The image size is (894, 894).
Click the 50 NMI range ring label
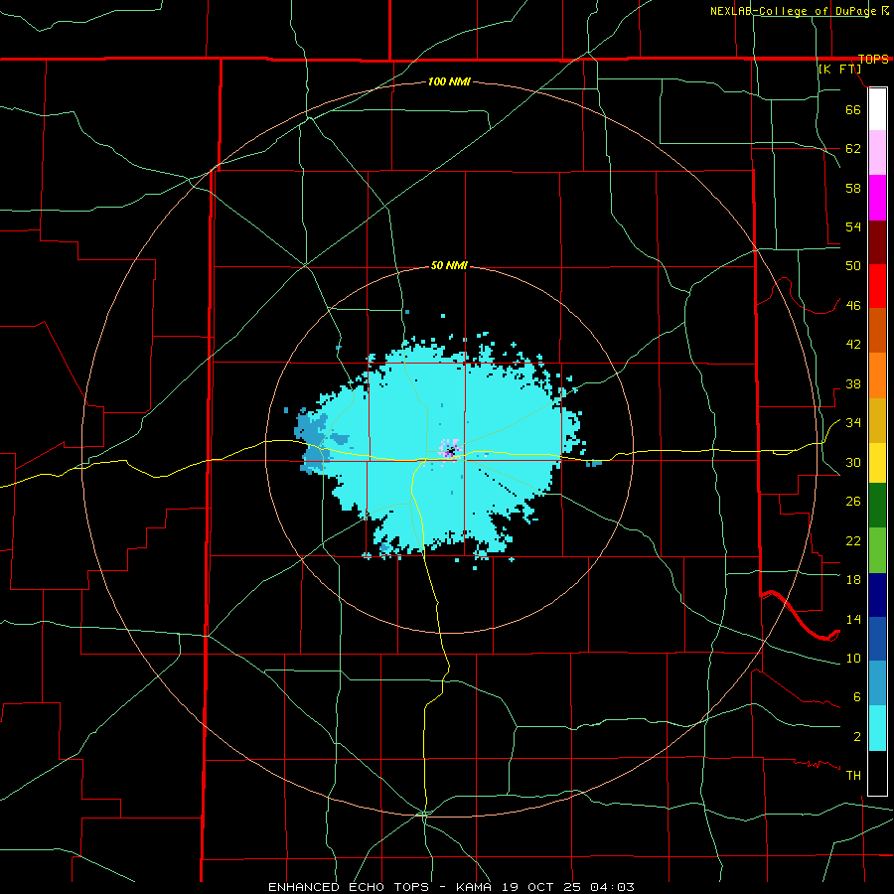pyautogui.click(x=449, y=265)
